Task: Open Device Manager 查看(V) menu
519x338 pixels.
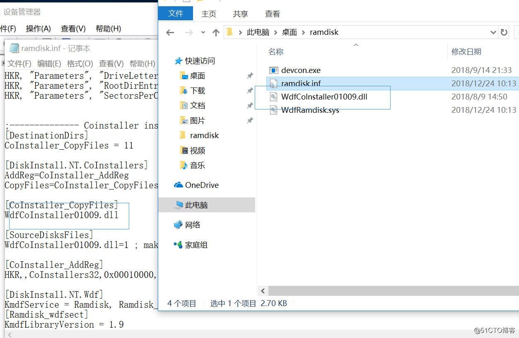Action: pos(73,29)
